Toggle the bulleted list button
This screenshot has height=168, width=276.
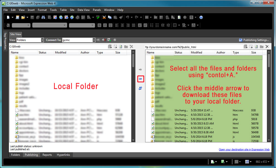[x=157, y=25]
